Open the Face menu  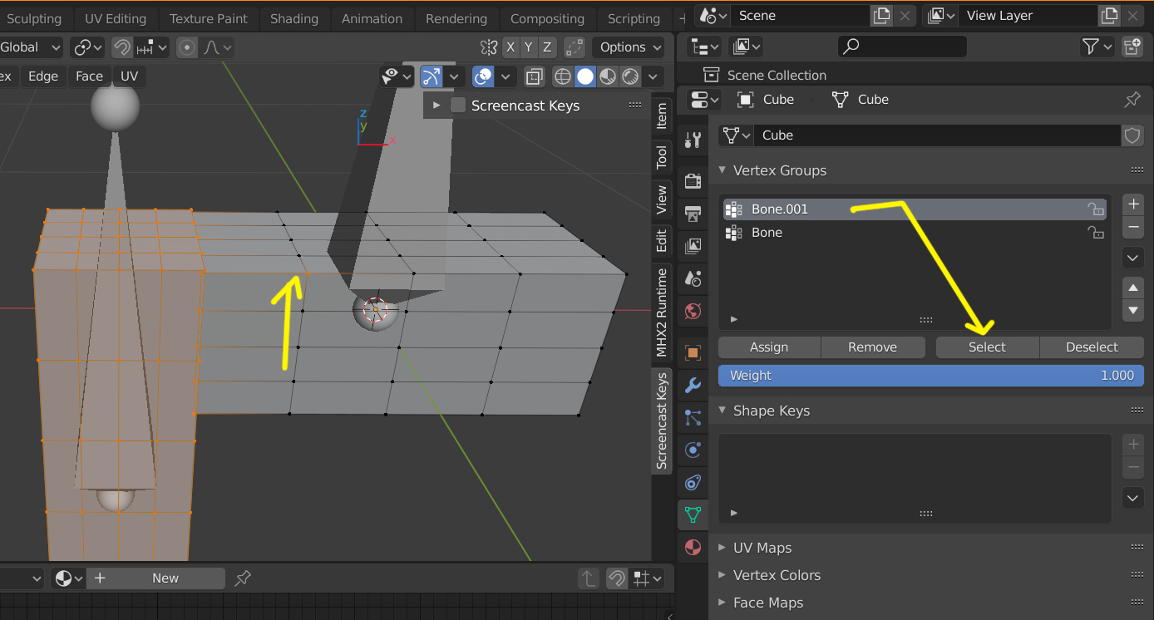[x=89, y=76]
